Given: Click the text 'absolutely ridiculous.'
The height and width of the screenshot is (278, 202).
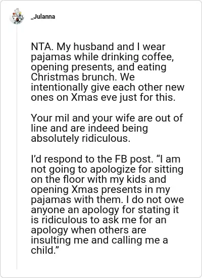Looking at the screenshot, I should coord(81,138).
